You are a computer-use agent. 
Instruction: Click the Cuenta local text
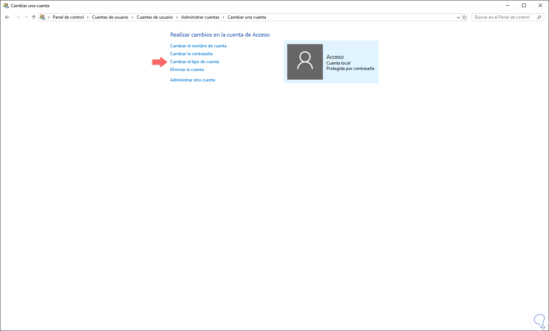[x=338, y=63]
